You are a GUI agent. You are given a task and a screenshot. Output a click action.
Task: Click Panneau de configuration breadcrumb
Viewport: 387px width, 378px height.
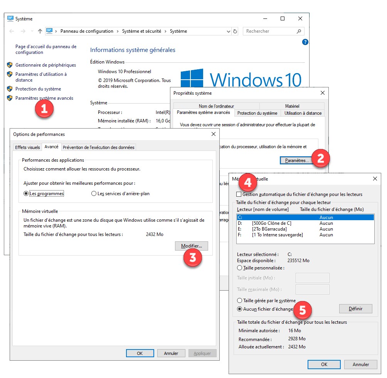click(87, 31)
